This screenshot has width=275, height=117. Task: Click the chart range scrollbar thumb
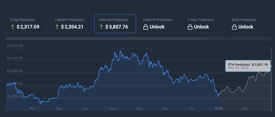coord(106,38)
